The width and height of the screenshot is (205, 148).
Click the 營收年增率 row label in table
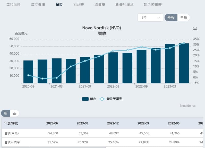(12, 142)
